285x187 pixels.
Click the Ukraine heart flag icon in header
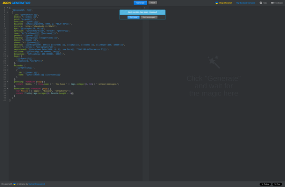tap(217, 3)
